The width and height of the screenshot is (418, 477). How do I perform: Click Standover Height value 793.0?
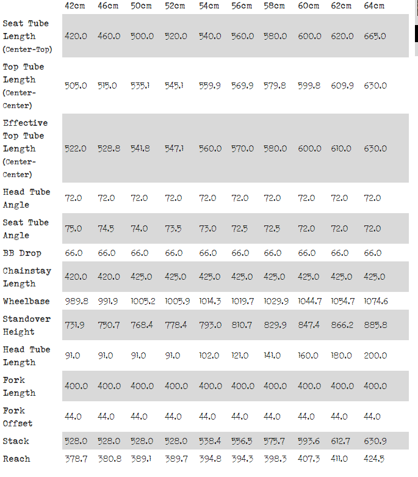coord(210,325)
